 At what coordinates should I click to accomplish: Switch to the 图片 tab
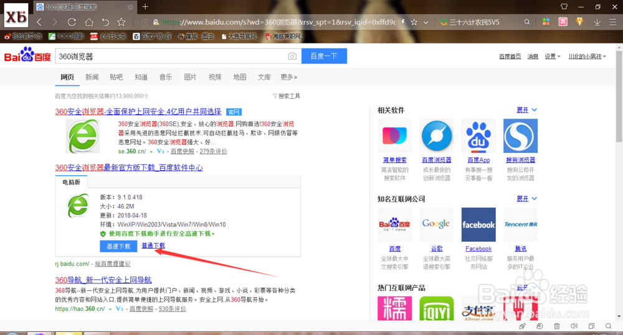tap(190, 77)
